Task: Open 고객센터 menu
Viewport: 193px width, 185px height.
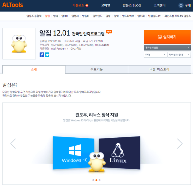Action: (x=159, y=5)
